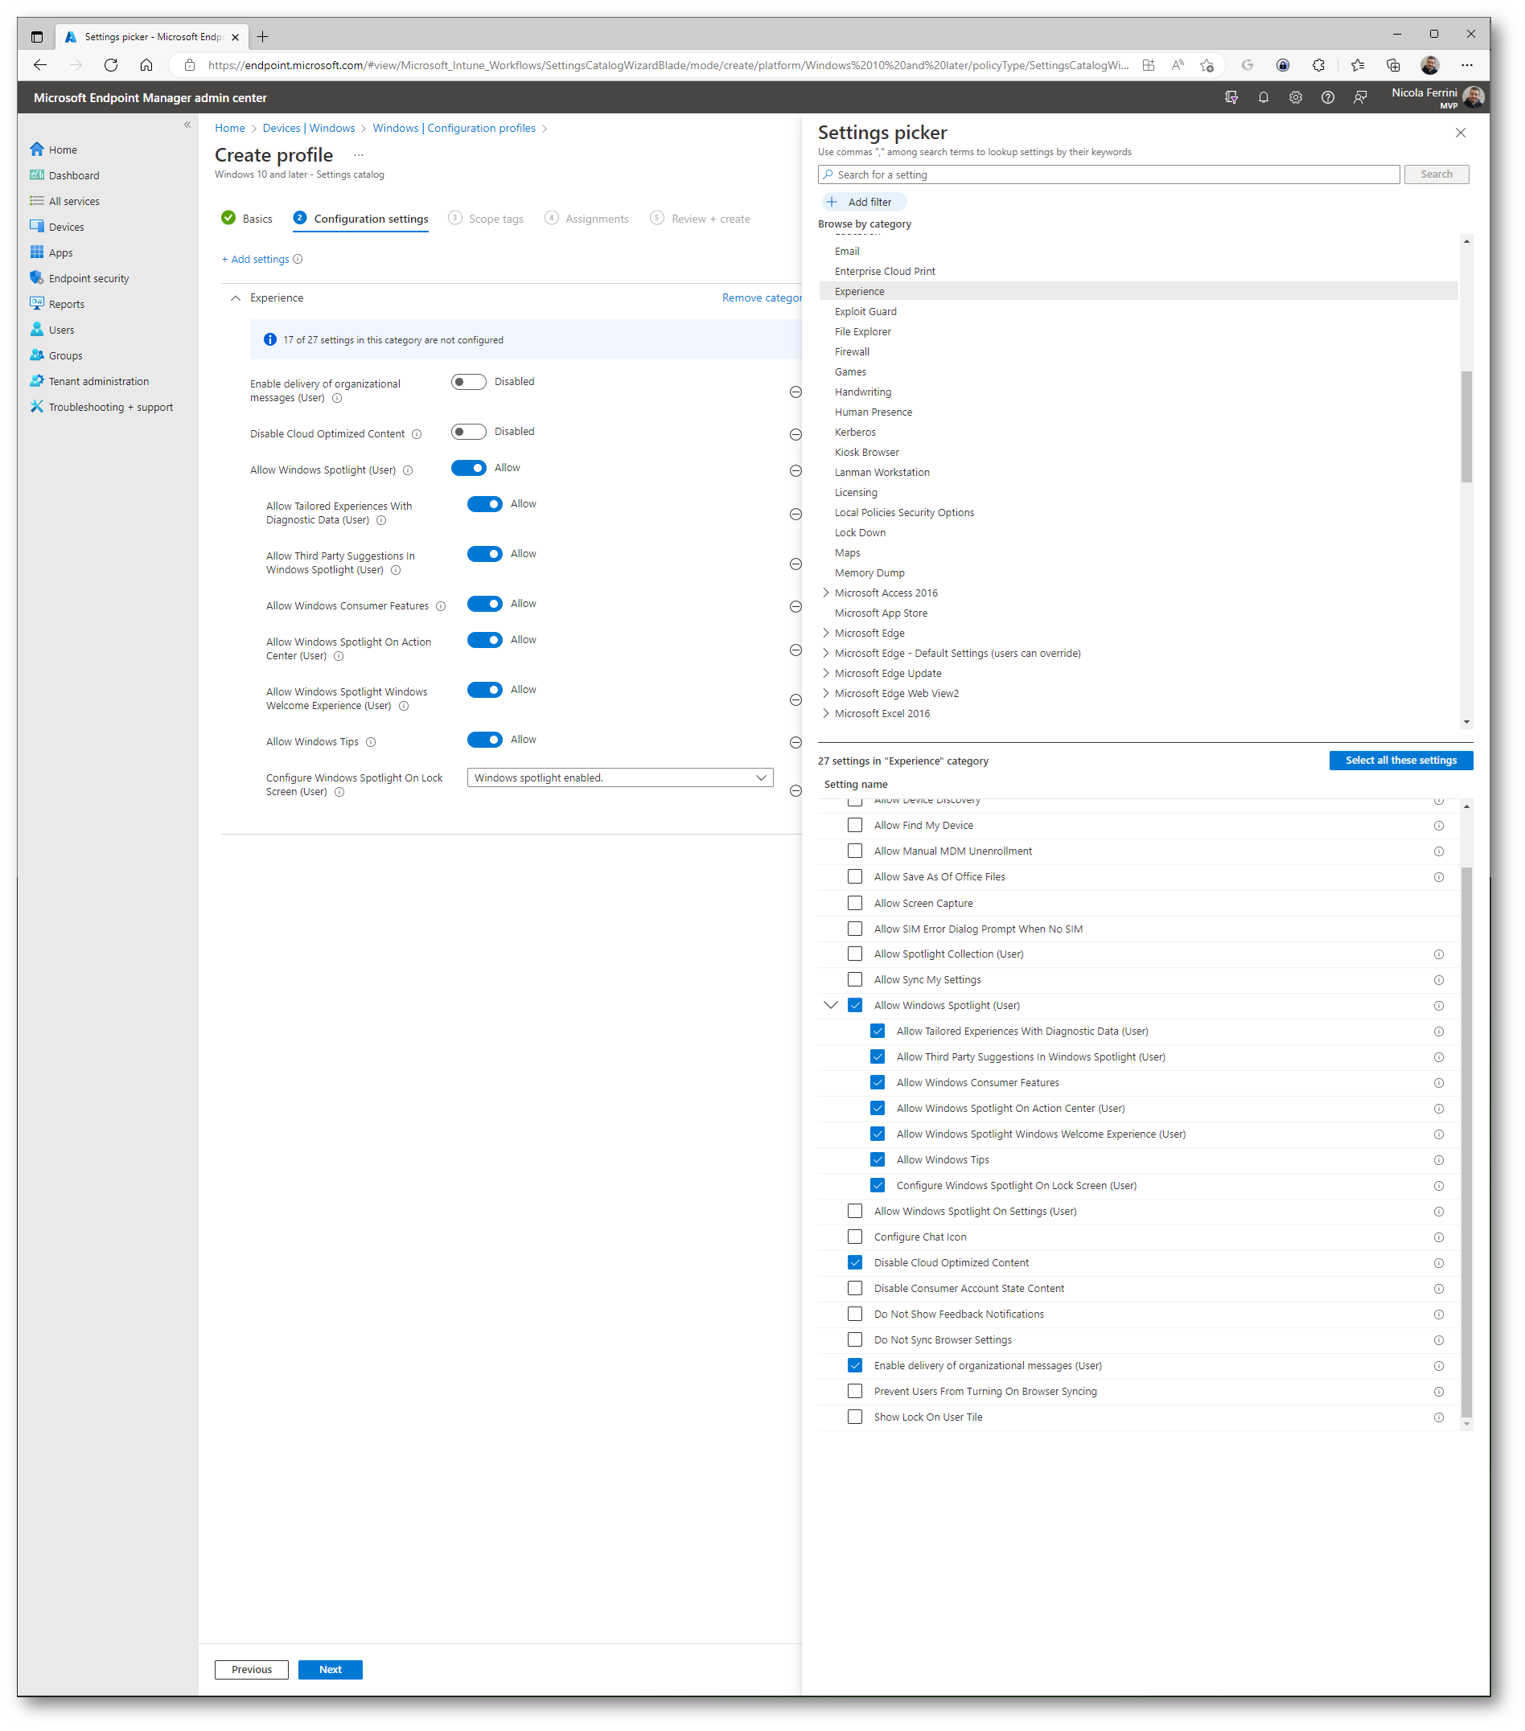Toggle Allow Windows Spotlight (User) switch
Screen dimensions: 1525x1731
pyautogui.click(x=468, y=468)
